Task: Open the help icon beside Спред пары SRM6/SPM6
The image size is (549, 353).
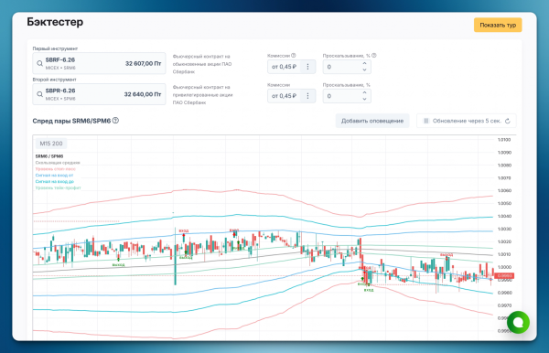Action: pos(115,121)
